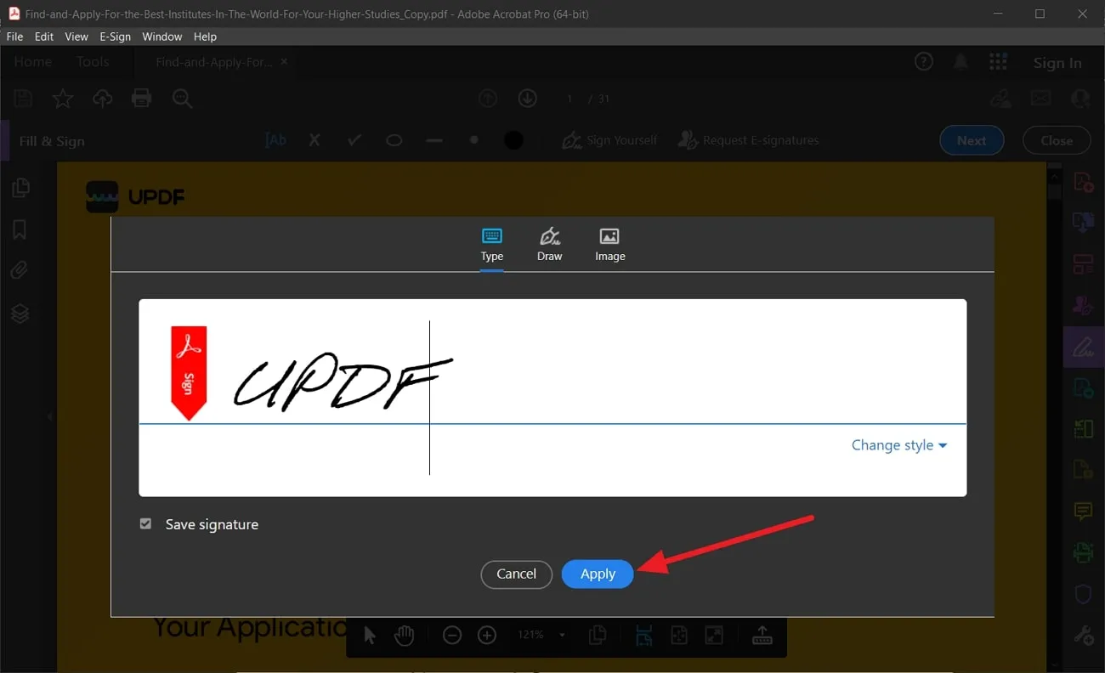This screenshot has height=673, width=1105.
Task: Open the Edit menu
Action: [x=44, y=37]
